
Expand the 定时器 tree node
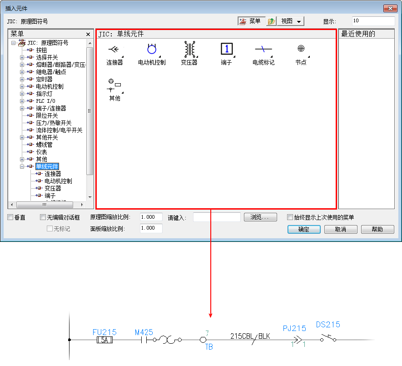point(22,79)
